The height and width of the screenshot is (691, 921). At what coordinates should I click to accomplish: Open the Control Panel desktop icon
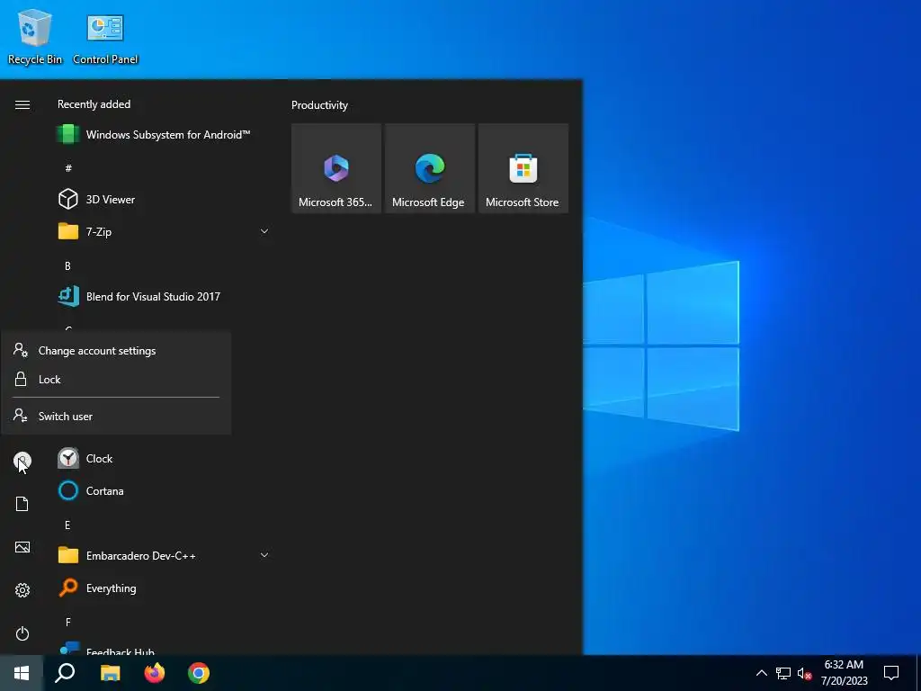tap(105, 39)
